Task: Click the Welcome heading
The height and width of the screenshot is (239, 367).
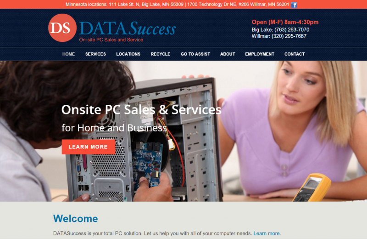Action: (x=75, y=218)
